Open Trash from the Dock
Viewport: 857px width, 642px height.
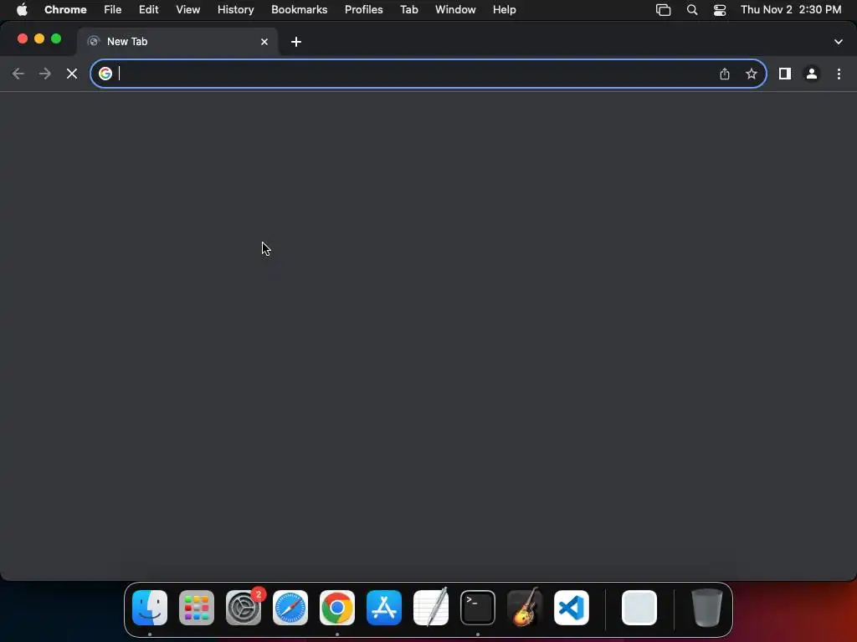[707, 608]
